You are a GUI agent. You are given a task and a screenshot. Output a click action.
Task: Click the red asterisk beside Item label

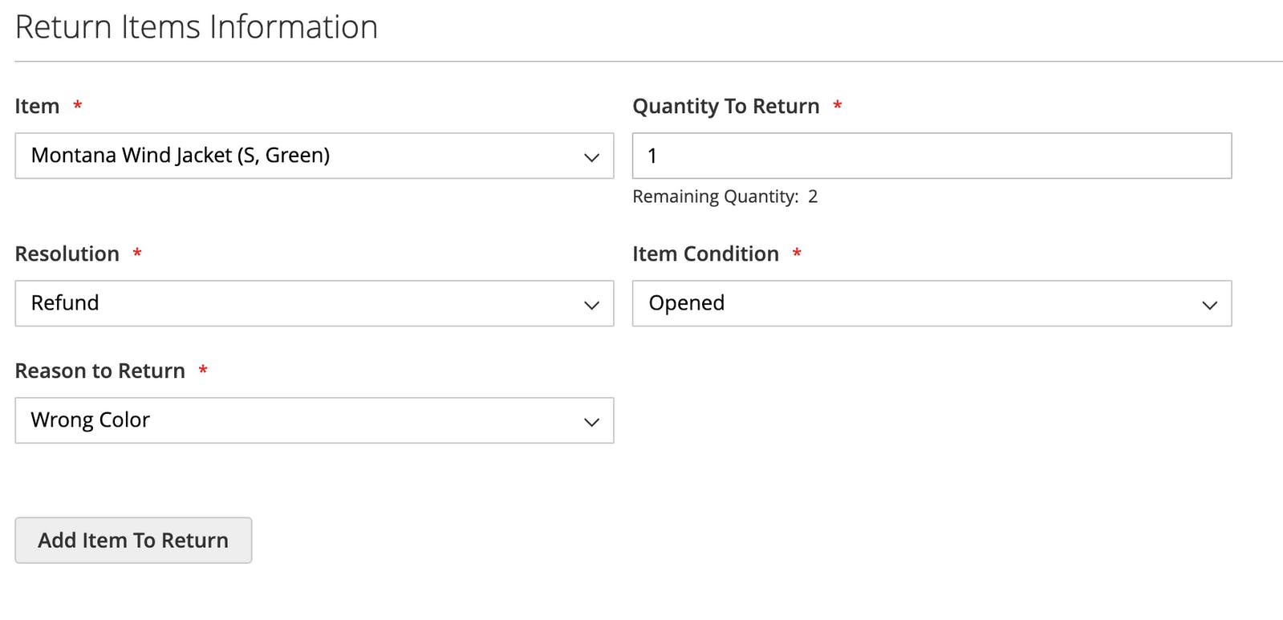(78, 104)
